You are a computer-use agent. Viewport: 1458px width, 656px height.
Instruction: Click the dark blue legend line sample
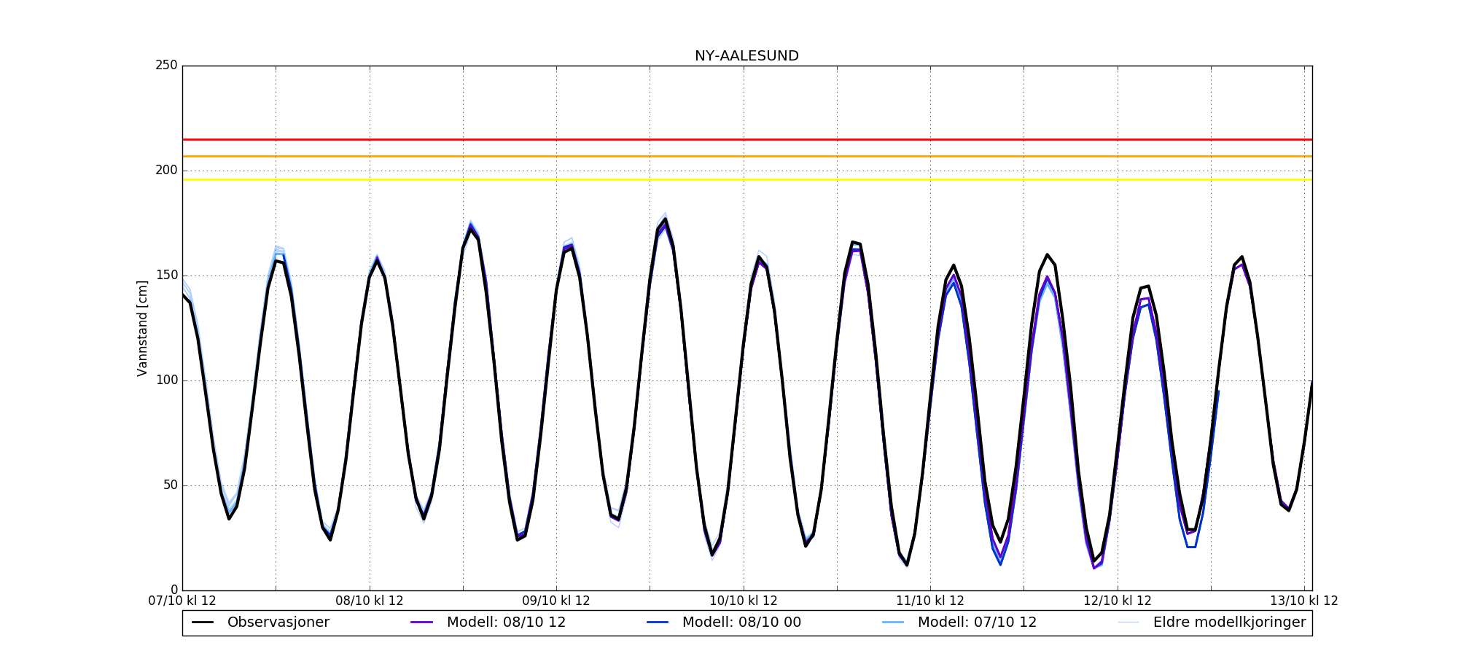point(658,622)
